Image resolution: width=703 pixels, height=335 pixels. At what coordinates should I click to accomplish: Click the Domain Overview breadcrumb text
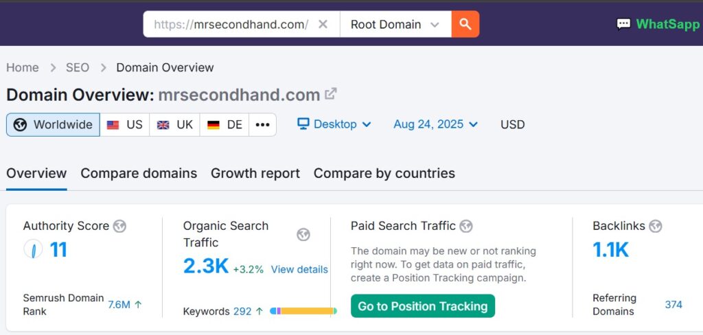point(165,68)
